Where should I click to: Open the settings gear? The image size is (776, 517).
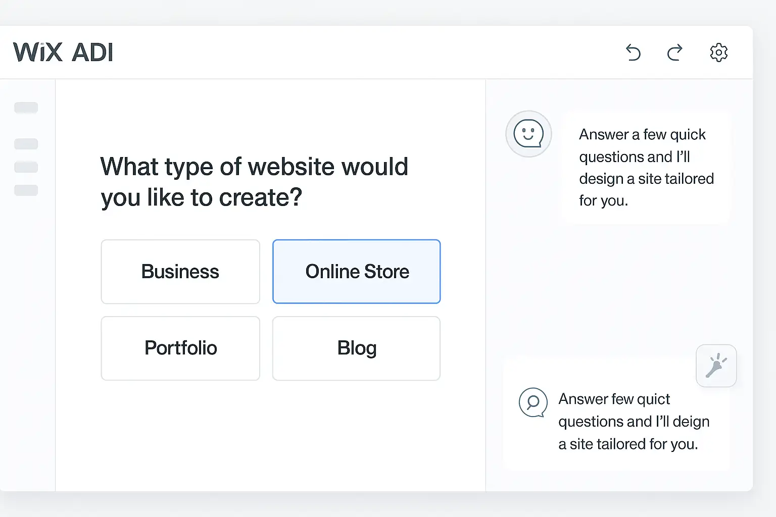[x=718, y=53]
